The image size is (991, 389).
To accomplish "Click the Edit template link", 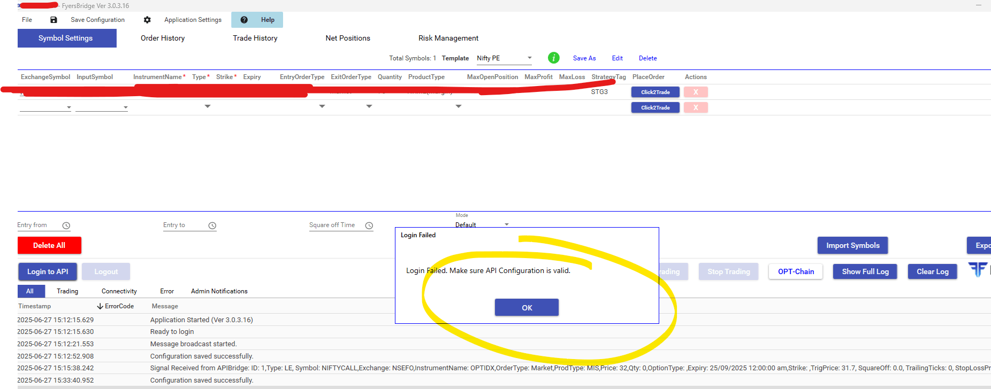I will pyautogui.click(x=617, y=58).
